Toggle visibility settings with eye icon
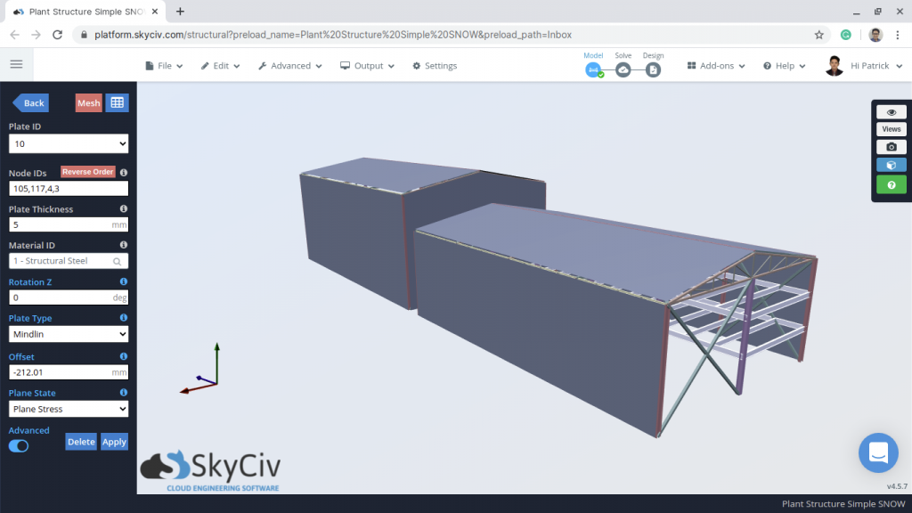 [x=891, y=112]
